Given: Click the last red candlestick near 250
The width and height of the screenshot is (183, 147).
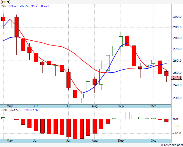Looking at the screenshot, I should [x=166, y=74].
